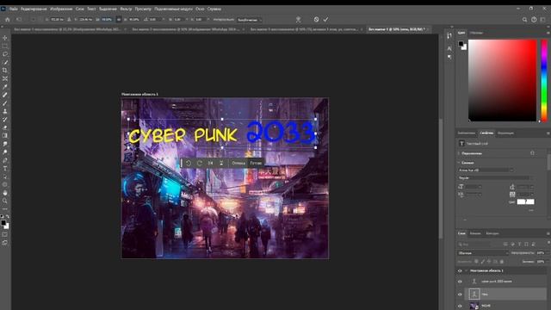
Task: Open the interpolation dropdown in options bar
Action: coord(249,20)
